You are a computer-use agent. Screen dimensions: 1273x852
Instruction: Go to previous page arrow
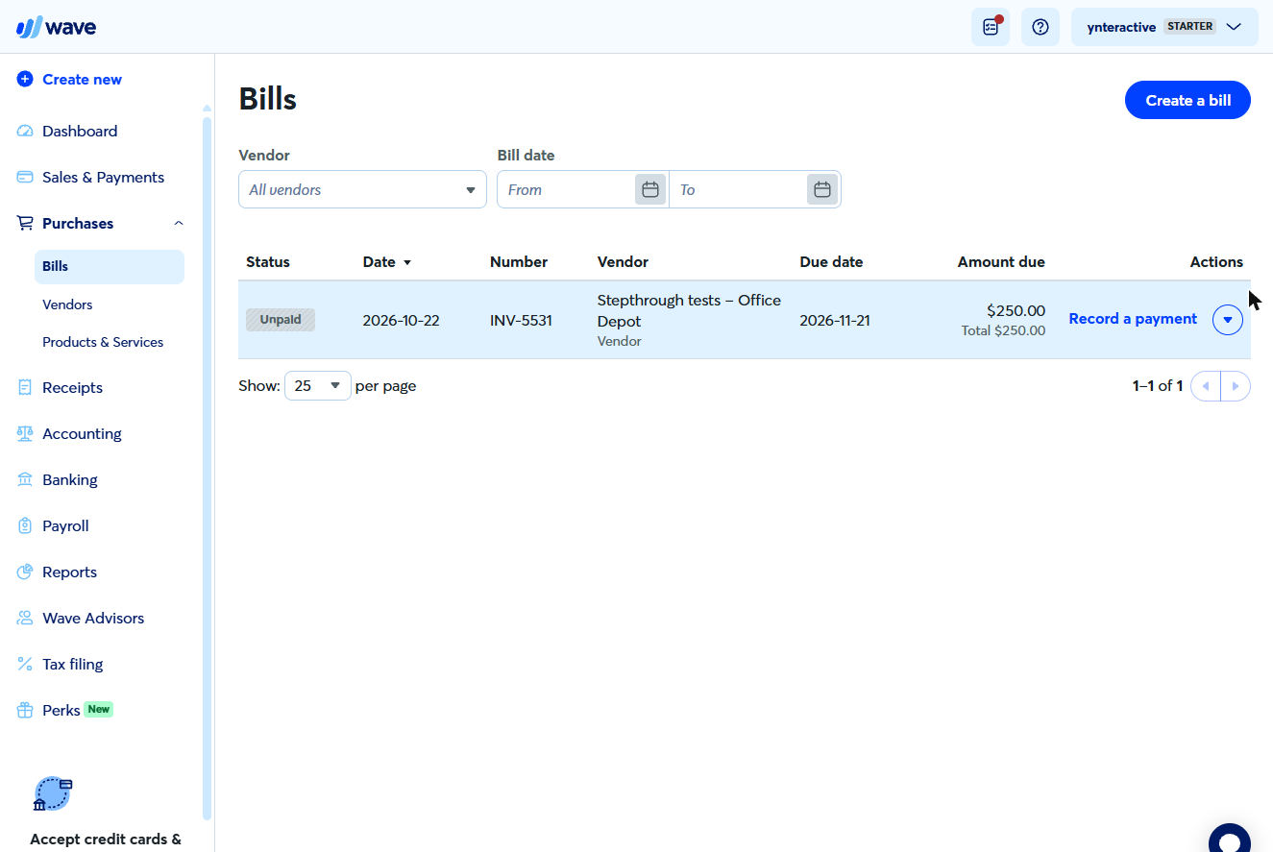click(1206, 386)
